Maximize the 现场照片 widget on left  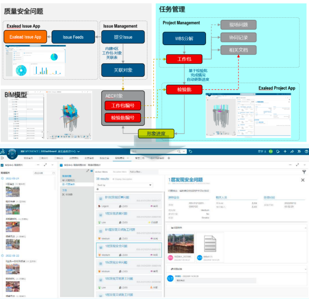click(x=45, y=165)
